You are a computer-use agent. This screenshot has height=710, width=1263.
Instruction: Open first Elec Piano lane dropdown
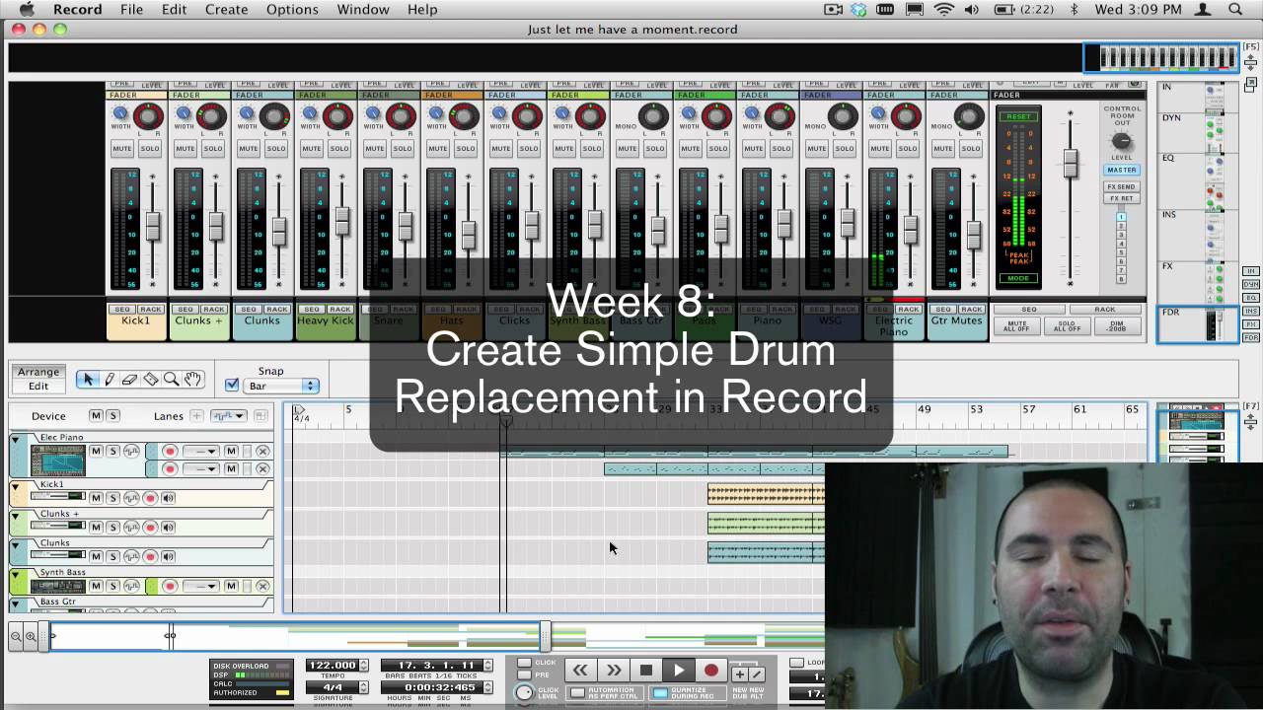point(200,452)
